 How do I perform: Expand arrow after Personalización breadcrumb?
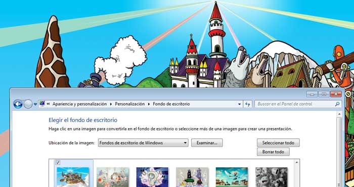tap(149, 104)
